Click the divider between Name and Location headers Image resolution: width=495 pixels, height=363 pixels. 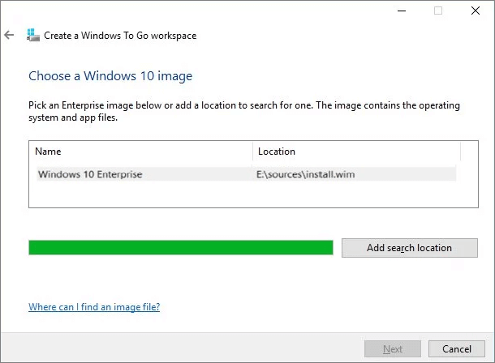click(x=253, y=152)
